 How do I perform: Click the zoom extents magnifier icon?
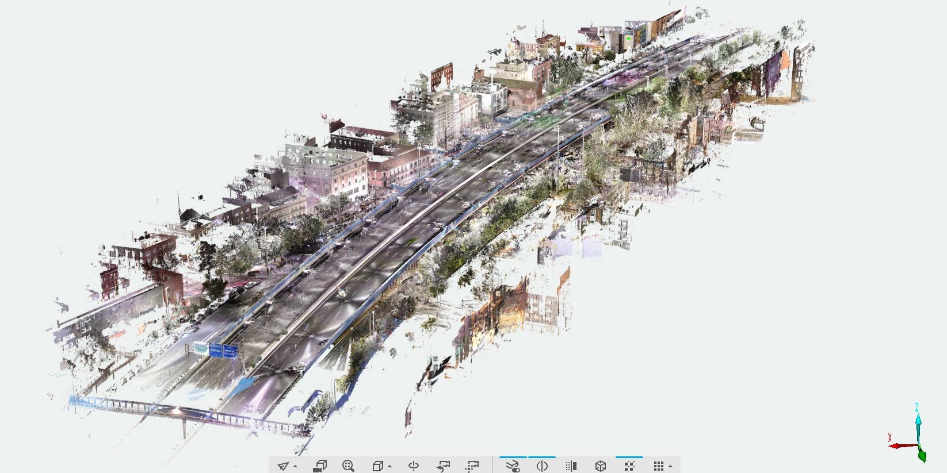(348, 466)
